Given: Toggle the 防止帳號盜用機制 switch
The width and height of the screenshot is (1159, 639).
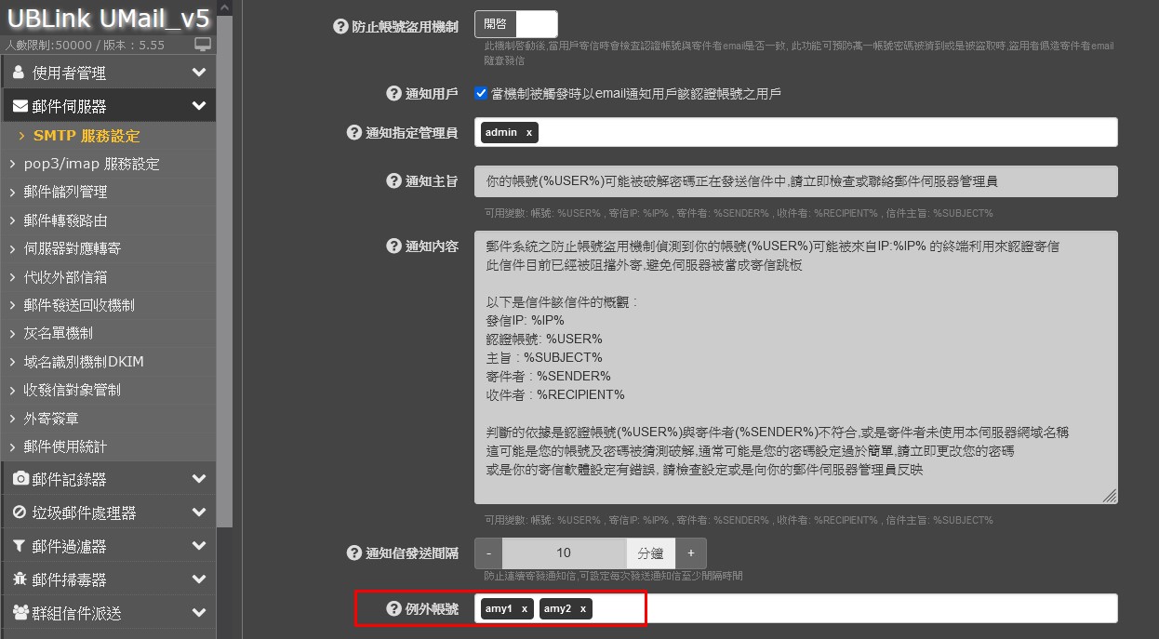Looking at the screenshot, I should [x=515, y=24].
